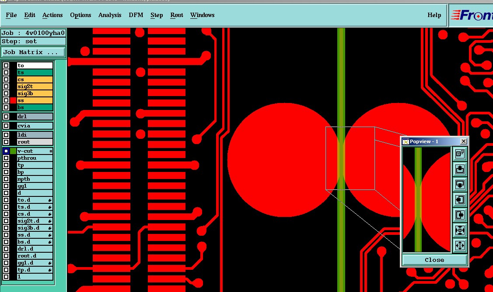The image size is (493, 292).
Task: Click the Popview magnified preview area
Action: coord(427,200)
